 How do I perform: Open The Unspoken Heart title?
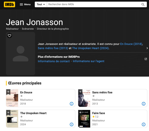33,113
